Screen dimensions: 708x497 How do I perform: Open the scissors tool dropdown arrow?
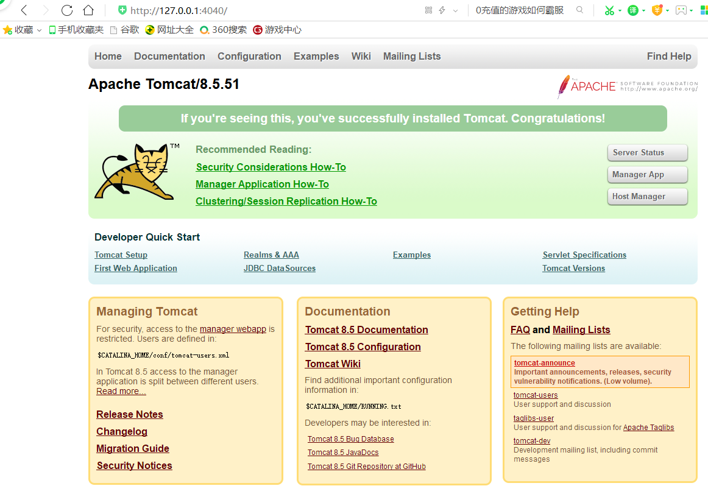click(x=620, y=10)
